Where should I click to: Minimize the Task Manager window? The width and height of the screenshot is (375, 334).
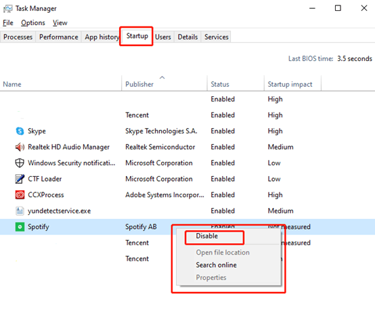click(x=312, y=8)
